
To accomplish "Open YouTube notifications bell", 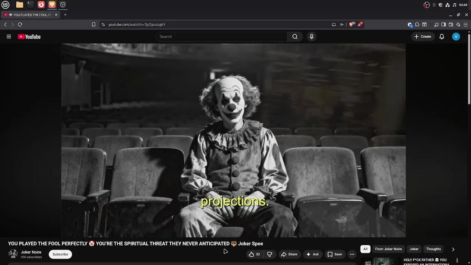I will point(442,36).
